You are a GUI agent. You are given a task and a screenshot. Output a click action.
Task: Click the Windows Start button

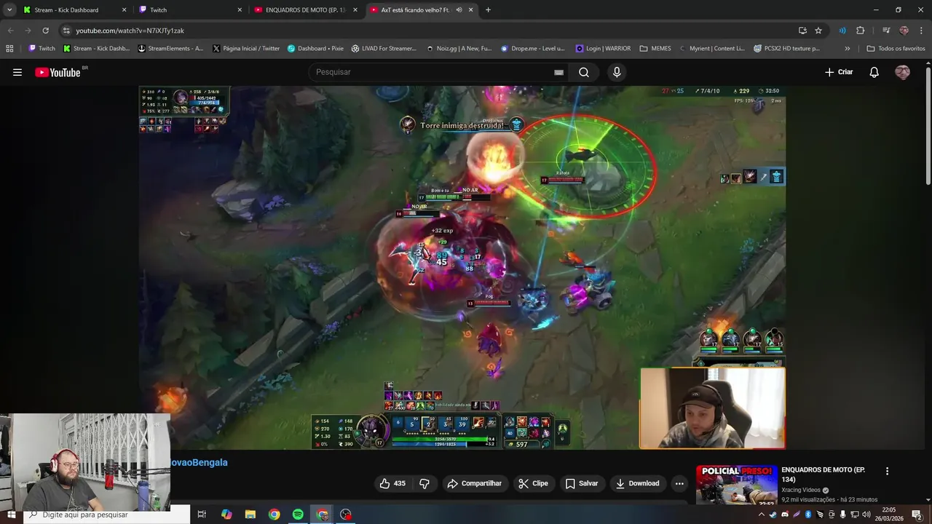tap(11, 515)
